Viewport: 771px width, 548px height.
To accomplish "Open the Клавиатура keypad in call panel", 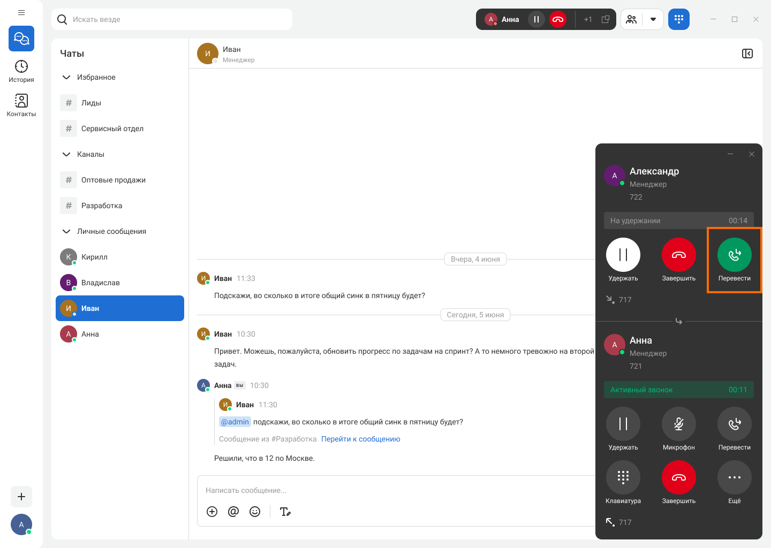I will (623, 477).
